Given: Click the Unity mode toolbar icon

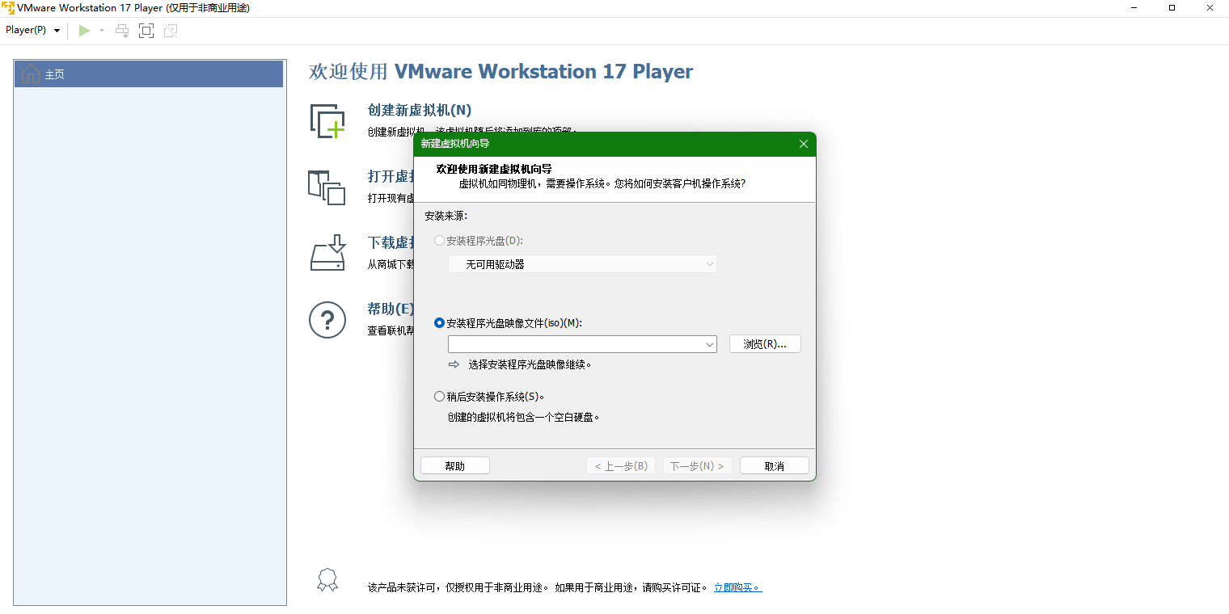Looking at the screenshot, I should pyautogui.click(x=170, y=31).
